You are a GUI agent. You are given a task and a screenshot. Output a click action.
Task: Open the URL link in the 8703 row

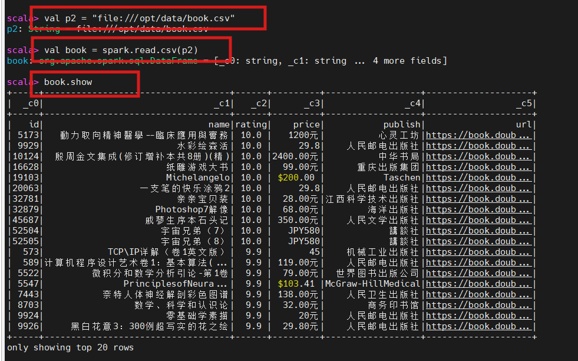coord(478,306)
